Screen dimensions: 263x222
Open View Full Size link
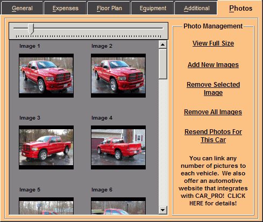pyautogui.click(x=213, y=43)
